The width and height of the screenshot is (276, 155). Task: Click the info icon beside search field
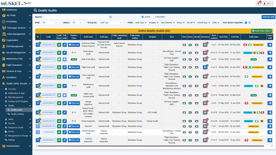point(111,17)
